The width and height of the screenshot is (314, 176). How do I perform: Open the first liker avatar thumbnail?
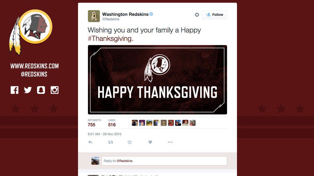pos(135,123)
